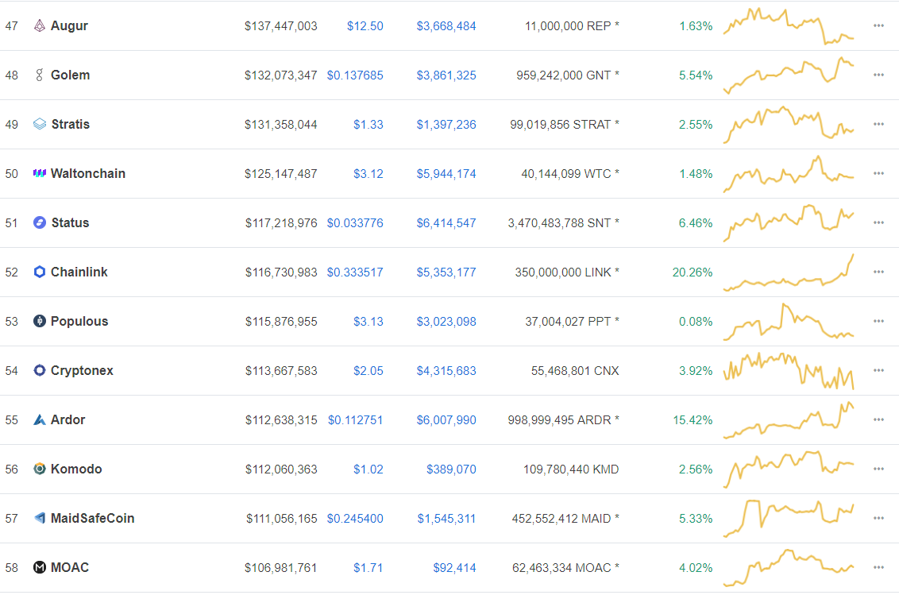
Task: Click Augur price $12.50
Action: coord(365,26)
